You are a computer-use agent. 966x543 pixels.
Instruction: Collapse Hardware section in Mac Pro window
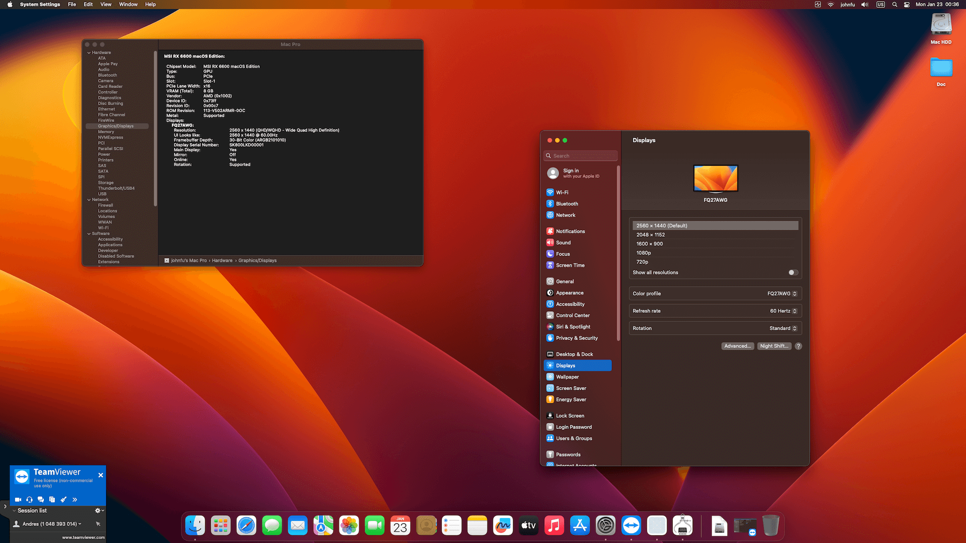[89, 53]
